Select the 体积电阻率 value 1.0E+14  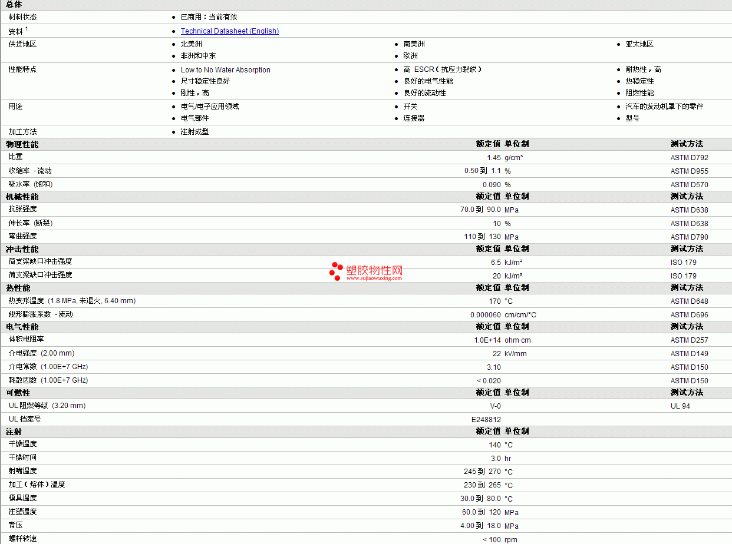point(487,340)
